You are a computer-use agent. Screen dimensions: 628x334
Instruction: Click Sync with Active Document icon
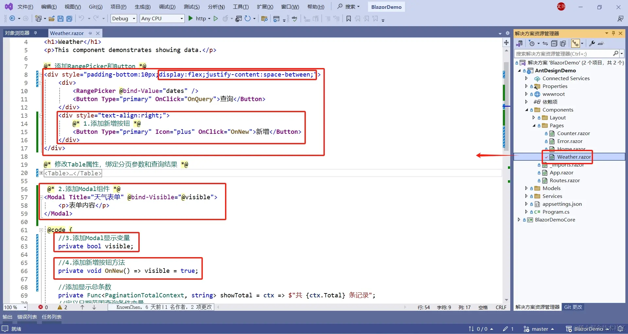click(x=545, y=44)
